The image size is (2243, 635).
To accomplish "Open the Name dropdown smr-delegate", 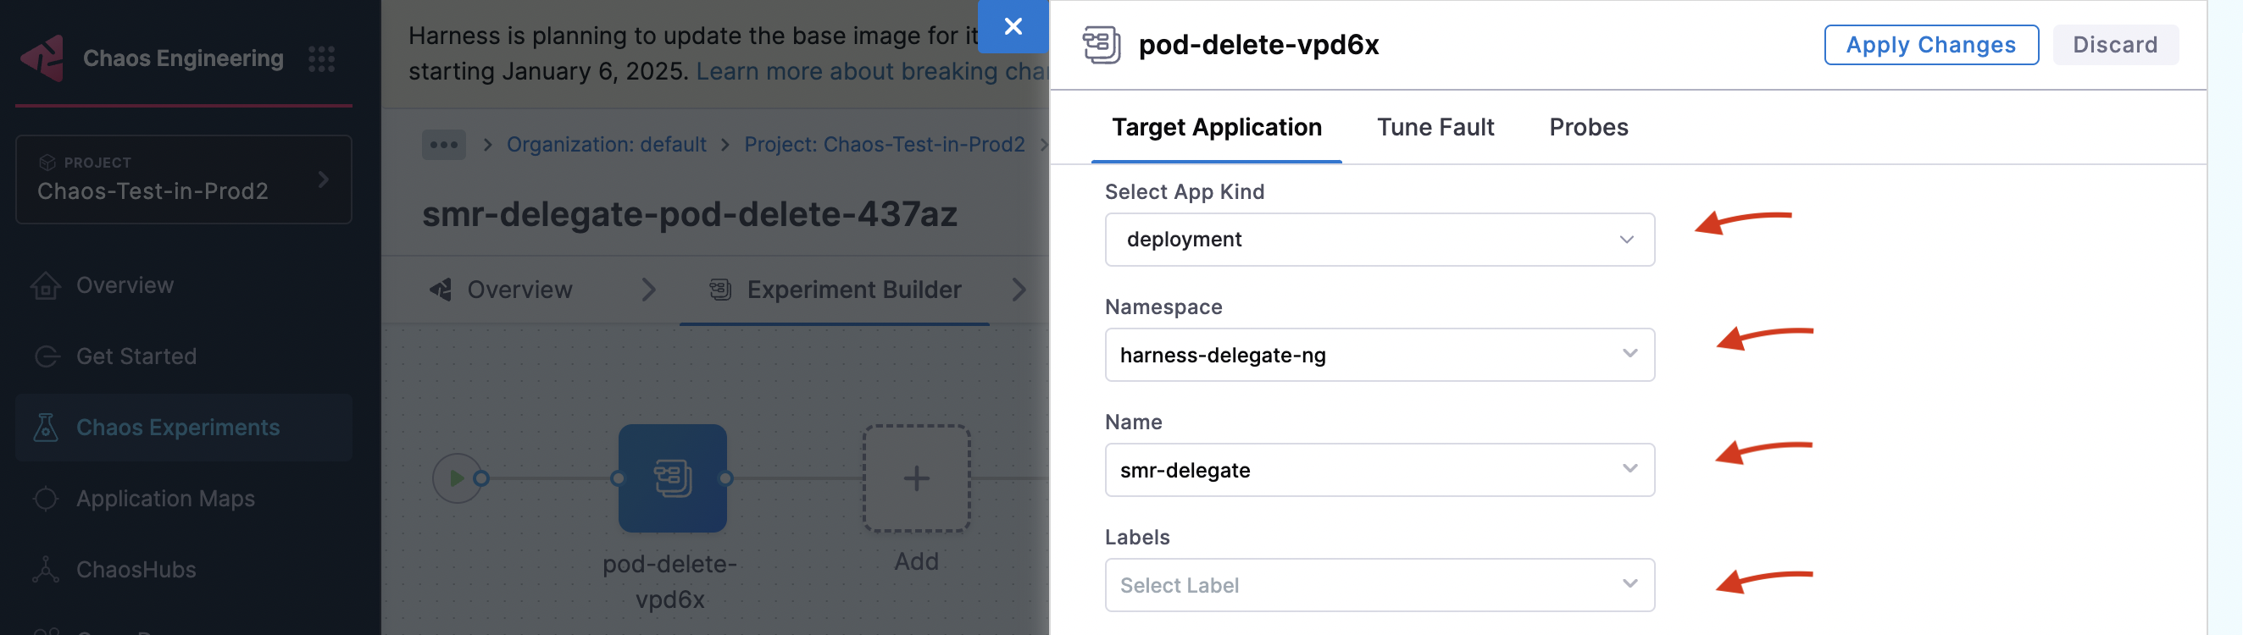I will pos(1380,470).
